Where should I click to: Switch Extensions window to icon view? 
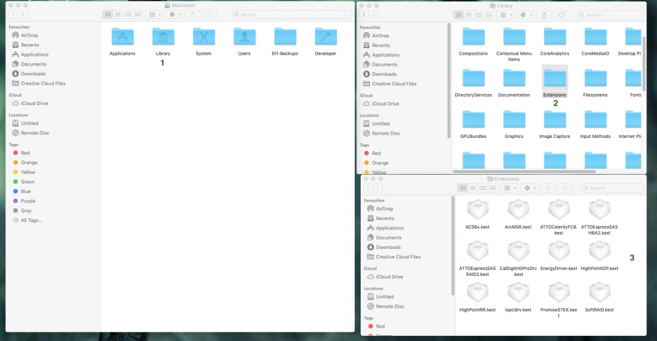coord(463,188)
